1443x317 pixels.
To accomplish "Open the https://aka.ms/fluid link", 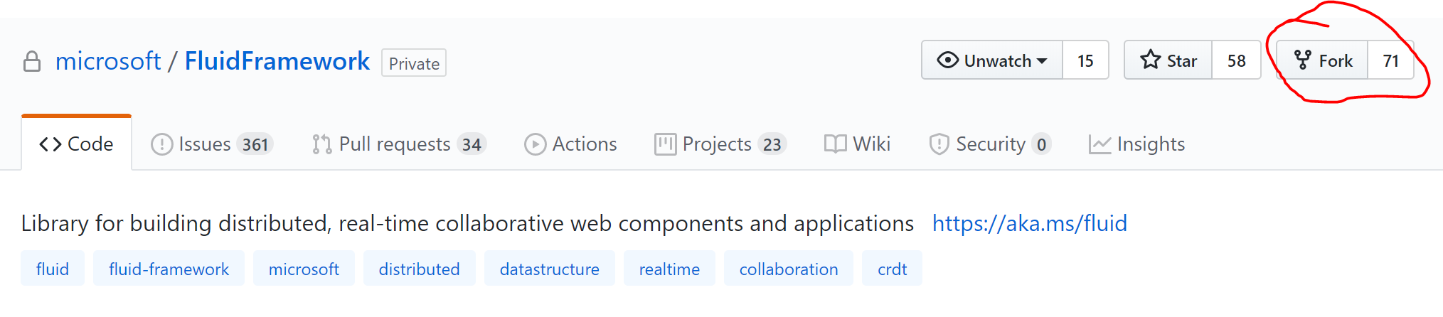I will pos(1030,223).
